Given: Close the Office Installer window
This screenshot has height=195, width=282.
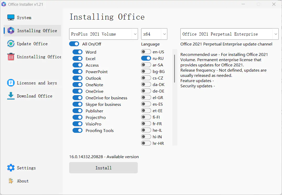Looking at the screenshot, I should click(x=274, y=4).
